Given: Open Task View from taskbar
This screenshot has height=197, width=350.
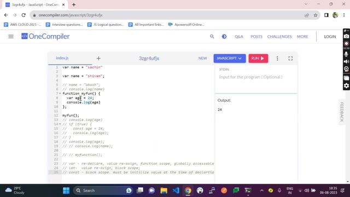Looking at the screenshot, I should [x=140, y=190].
